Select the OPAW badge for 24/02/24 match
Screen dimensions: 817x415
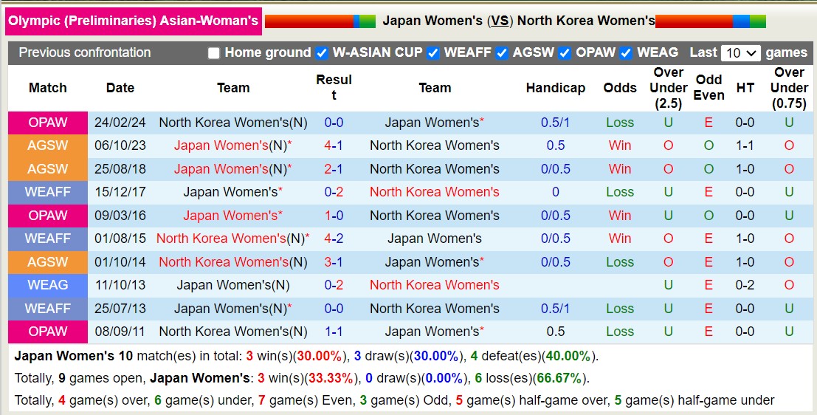[x=48, y=123]
